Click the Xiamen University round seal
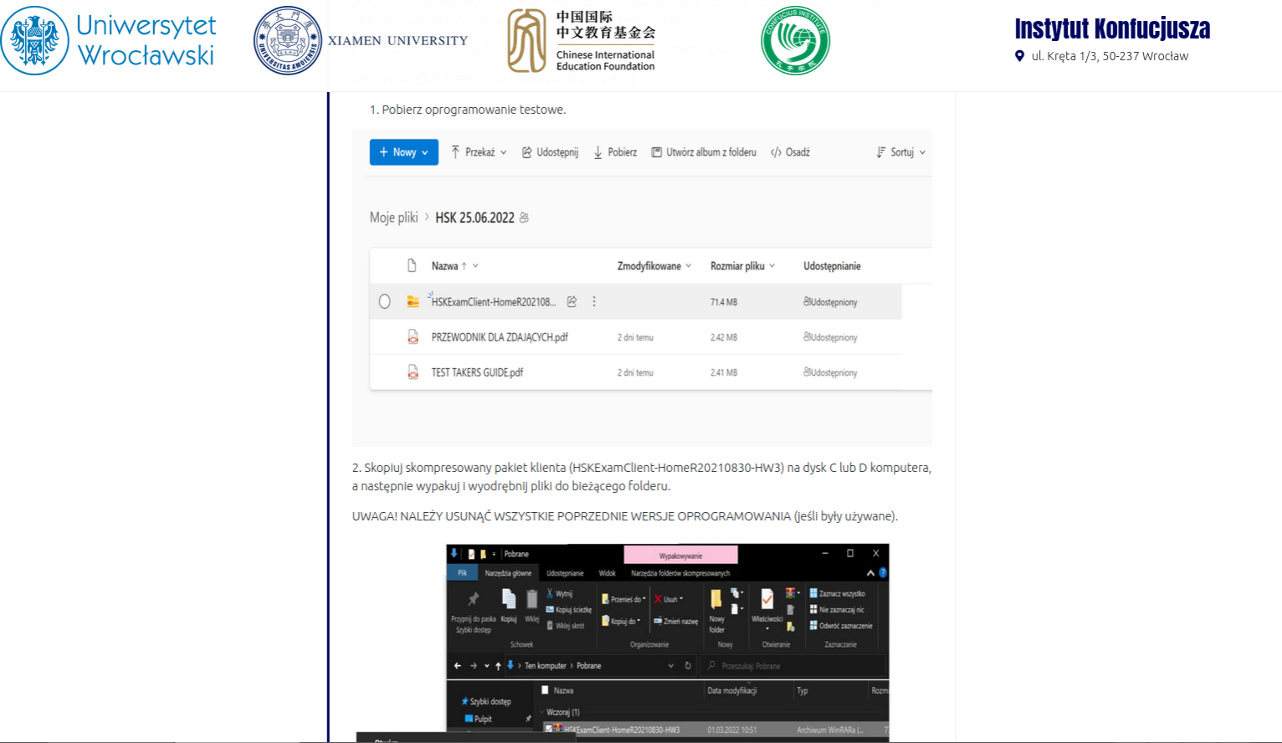 point(287,40)
